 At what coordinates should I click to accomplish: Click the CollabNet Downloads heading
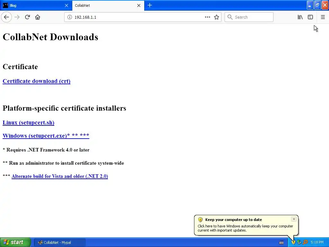click(50, 37)
